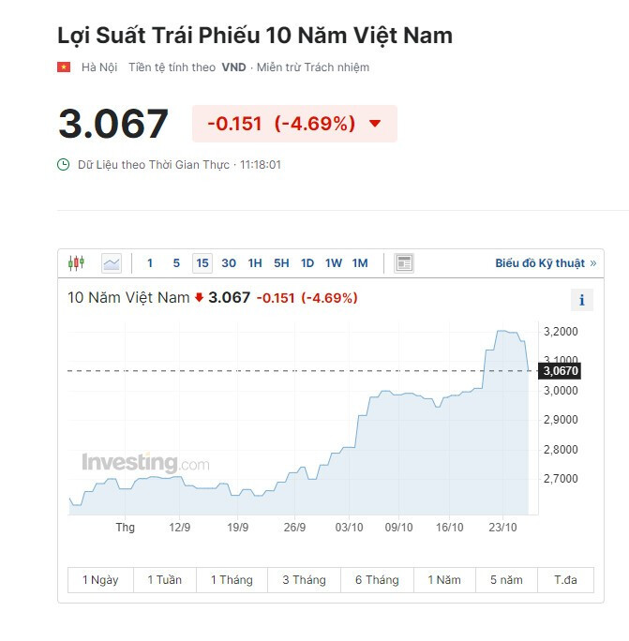Open Biểu đồ Kỹ thuật link

[546, 263]
